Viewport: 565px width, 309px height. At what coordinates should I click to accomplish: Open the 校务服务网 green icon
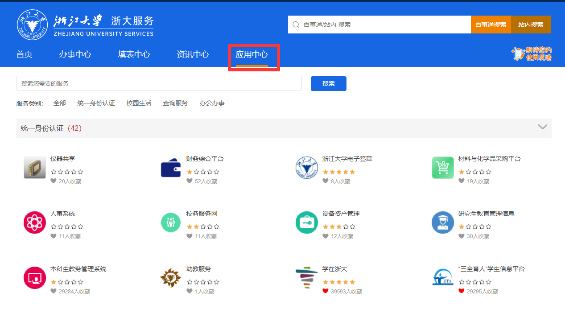(171, 222)
